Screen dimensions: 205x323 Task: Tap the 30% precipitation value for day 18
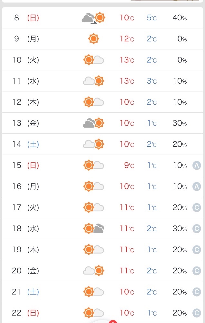click(180, 229)
